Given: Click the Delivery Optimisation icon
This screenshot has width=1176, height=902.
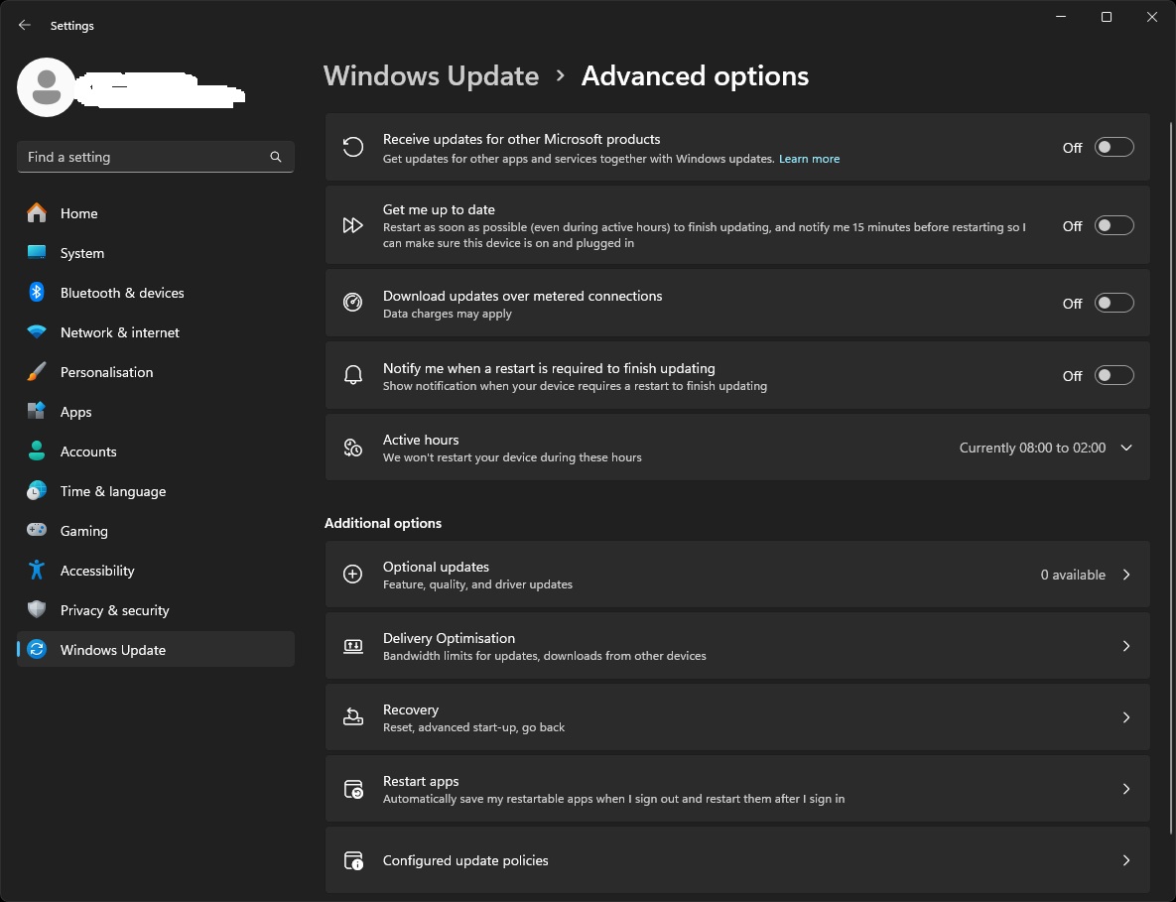Looking at the screenshot, I should click(x=353, y=646).
